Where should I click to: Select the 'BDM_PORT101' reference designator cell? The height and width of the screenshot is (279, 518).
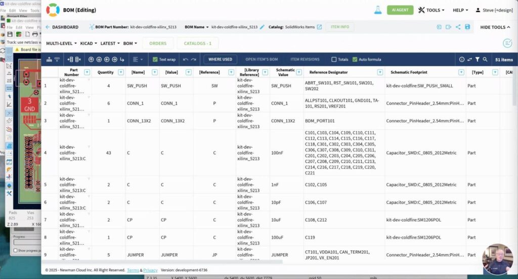344,121
